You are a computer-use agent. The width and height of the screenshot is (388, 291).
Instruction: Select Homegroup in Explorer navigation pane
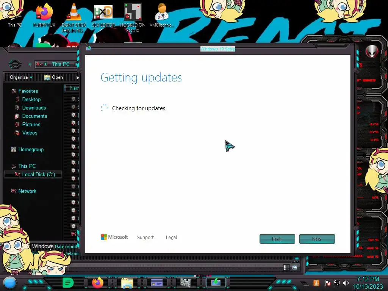coord(27,149)
